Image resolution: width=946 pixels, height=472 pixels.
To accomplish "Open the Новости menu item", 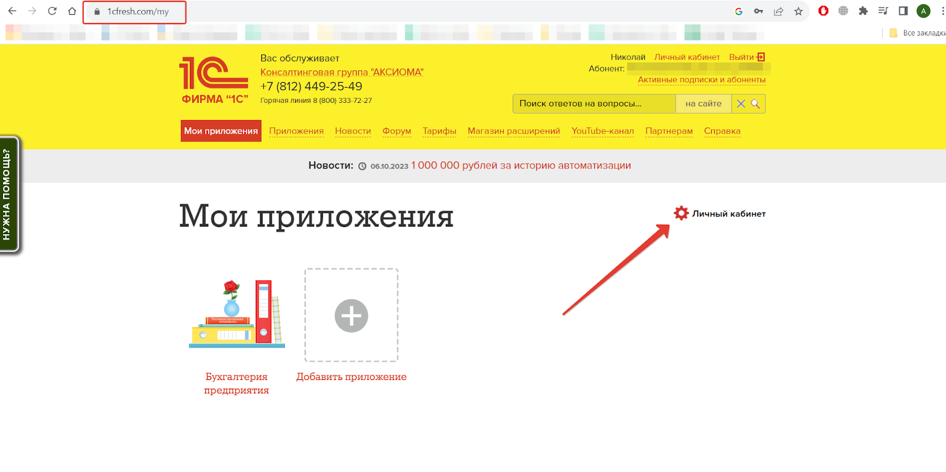I will click(353, 131).
